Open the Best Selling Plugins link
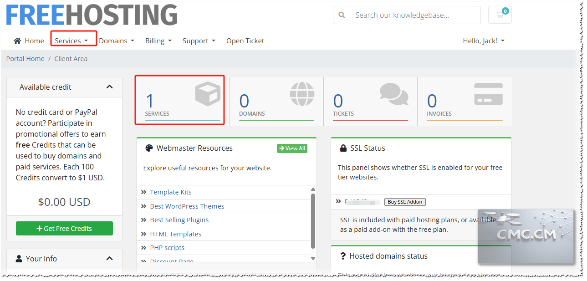587x281 pixels. pos(179,220)
